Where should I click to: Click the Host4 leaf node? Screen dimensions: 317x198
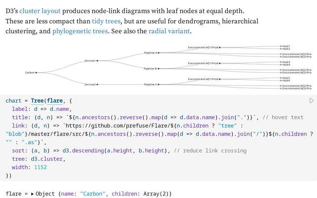point(285,65)
